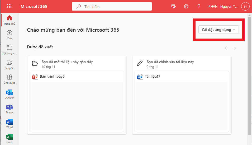The width and height of the screenshot is (252, 145).
Task: Show next recommended documents with right chevron
Action: point(235,48)
